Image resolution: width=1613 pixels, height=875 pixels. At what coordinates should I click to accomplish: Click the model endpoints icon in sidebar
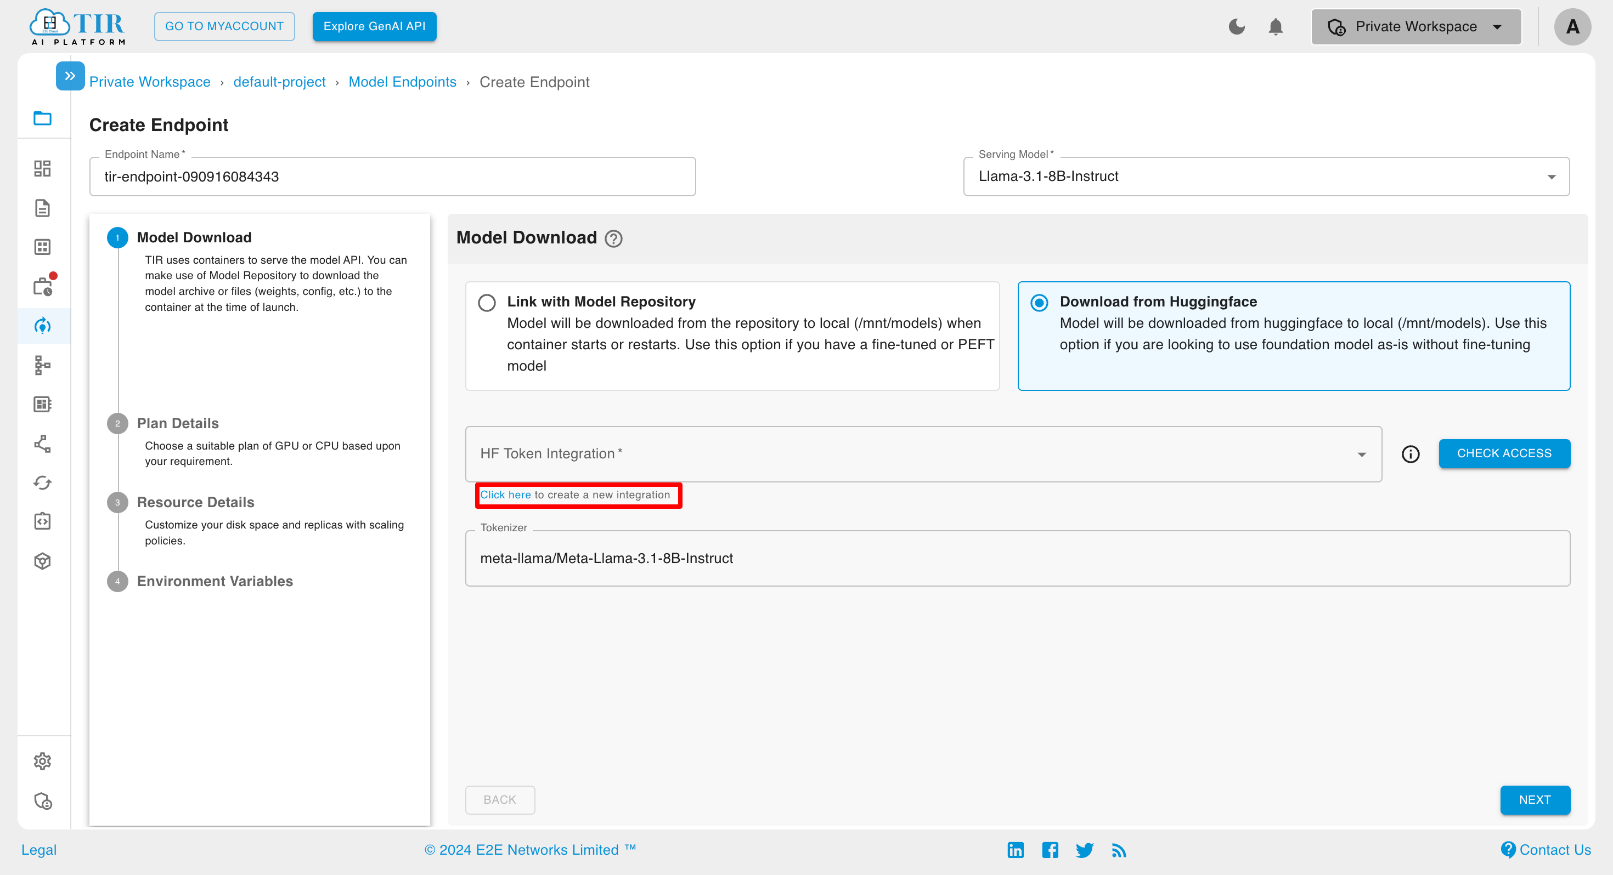click(x=43, y=325)
